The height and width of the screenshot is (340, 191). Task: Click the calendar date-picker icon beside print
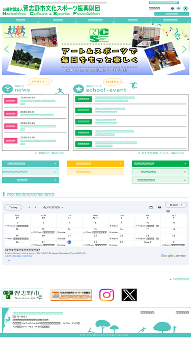151,207
